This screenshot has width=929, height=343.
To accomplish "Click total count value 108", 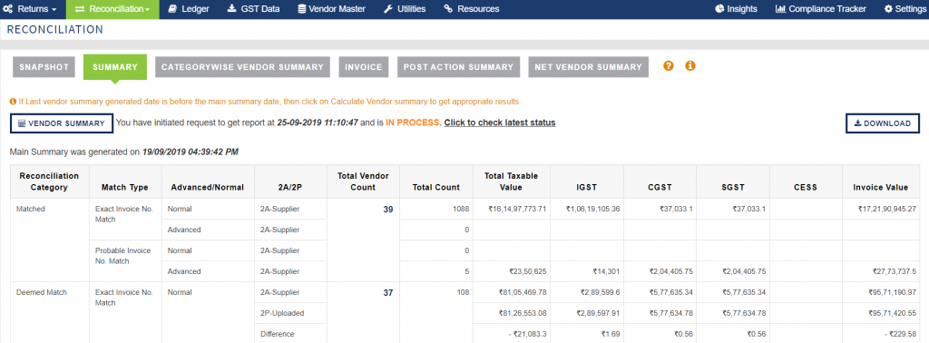I will point(462,293).
